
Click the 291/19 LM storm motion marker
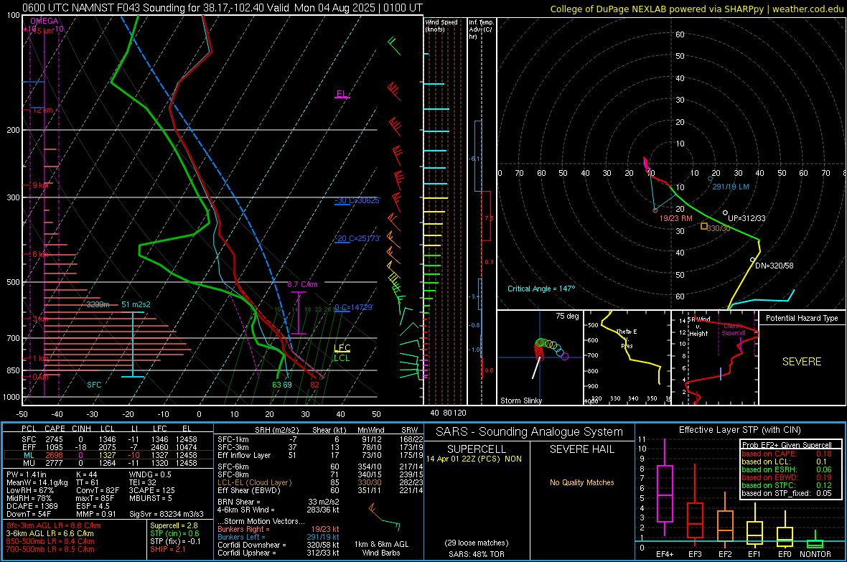(711, 179)
